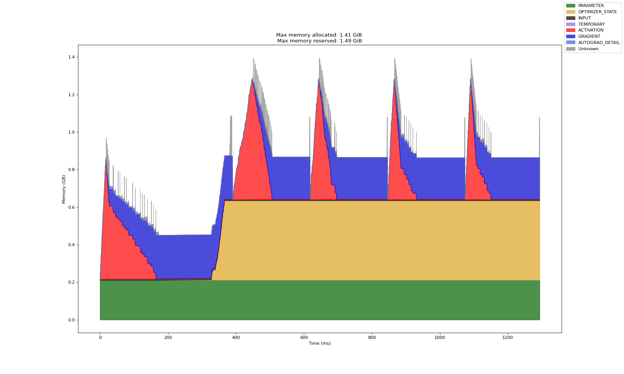Click the gray Unknown legend swatch
The height and width of the screenshot is (374, 624).
[x=570, y=49]
